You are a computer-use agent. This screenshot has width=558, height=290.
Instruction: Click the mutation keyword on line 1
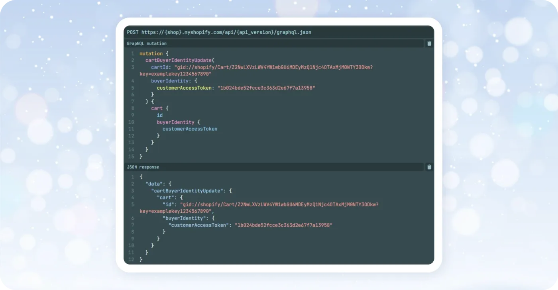(x=151, y=53)
